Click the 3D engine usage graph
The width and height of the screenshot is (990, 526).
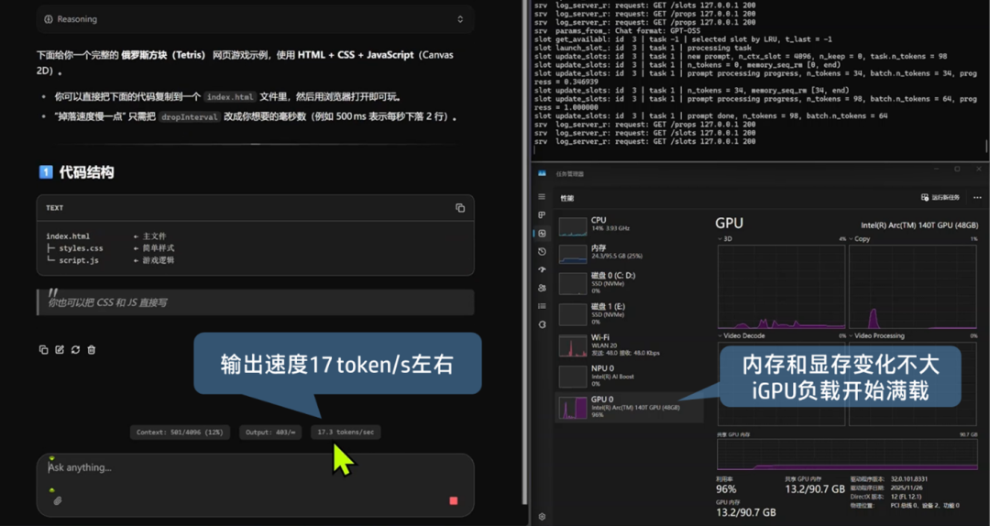click(782, 287)
